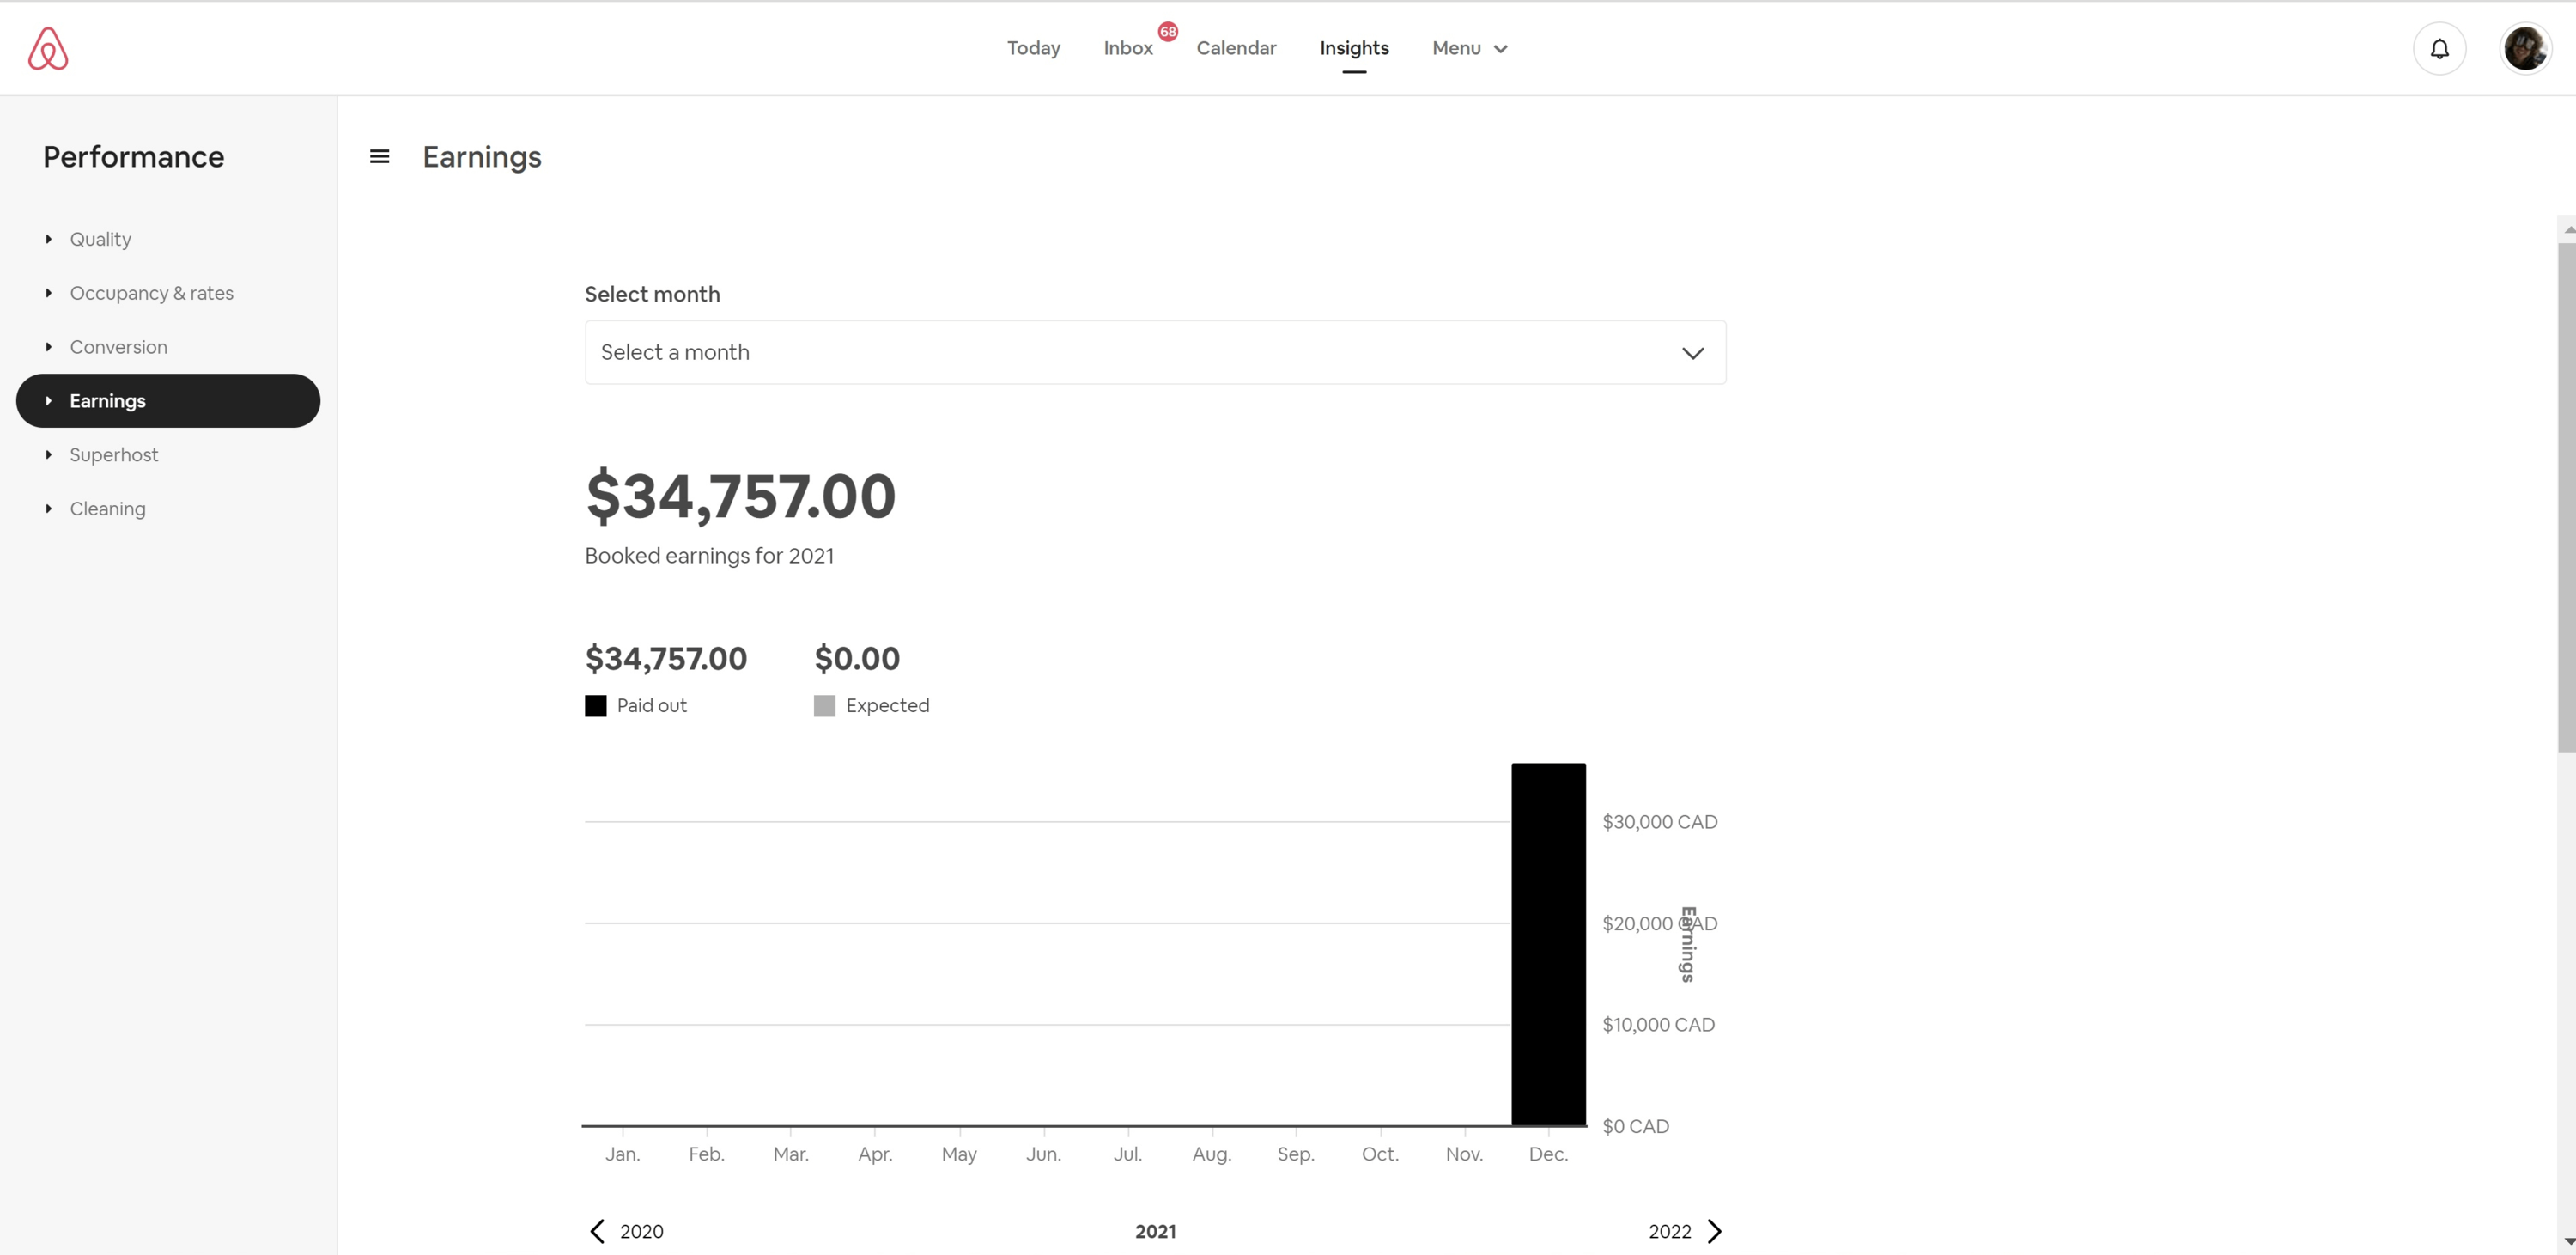Expand the Cleaning arrow
The height and width of the screenshot is (1255, 2576).
coord(48,509)
